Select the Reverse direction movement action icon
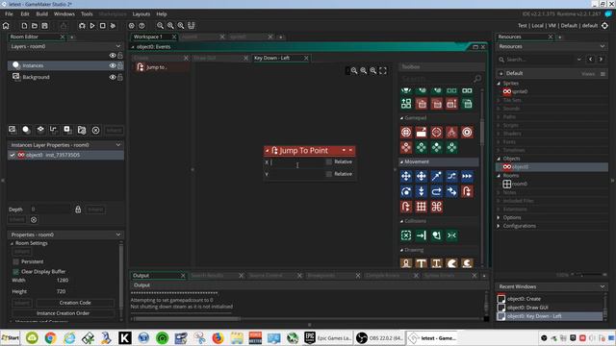This screenshot has width=616, height=346. click(436, 191)
